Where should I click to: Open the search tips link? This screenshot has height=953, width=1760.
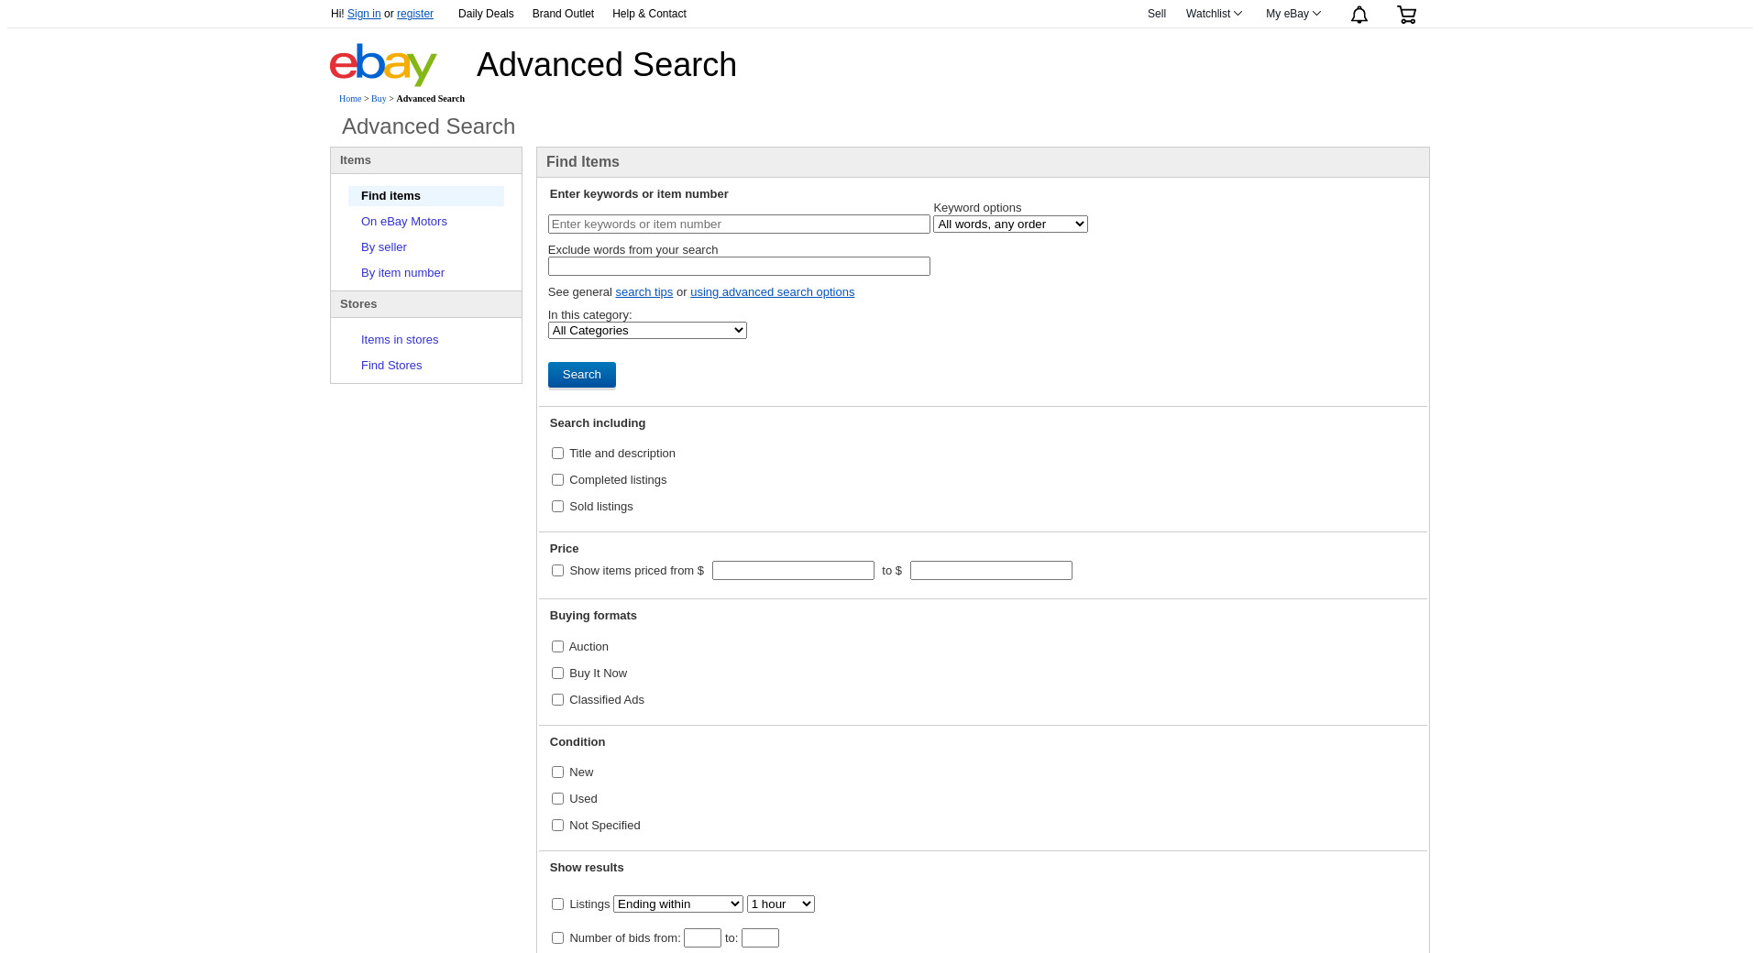643,292
